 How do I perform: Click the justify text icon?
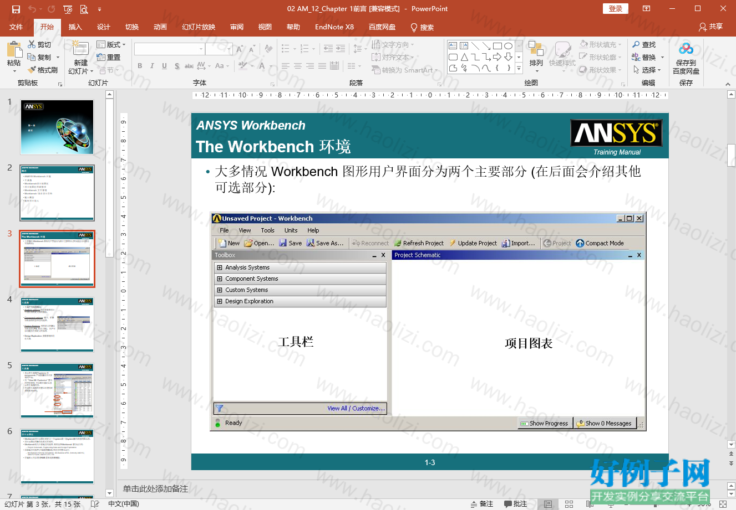(322, 66)
